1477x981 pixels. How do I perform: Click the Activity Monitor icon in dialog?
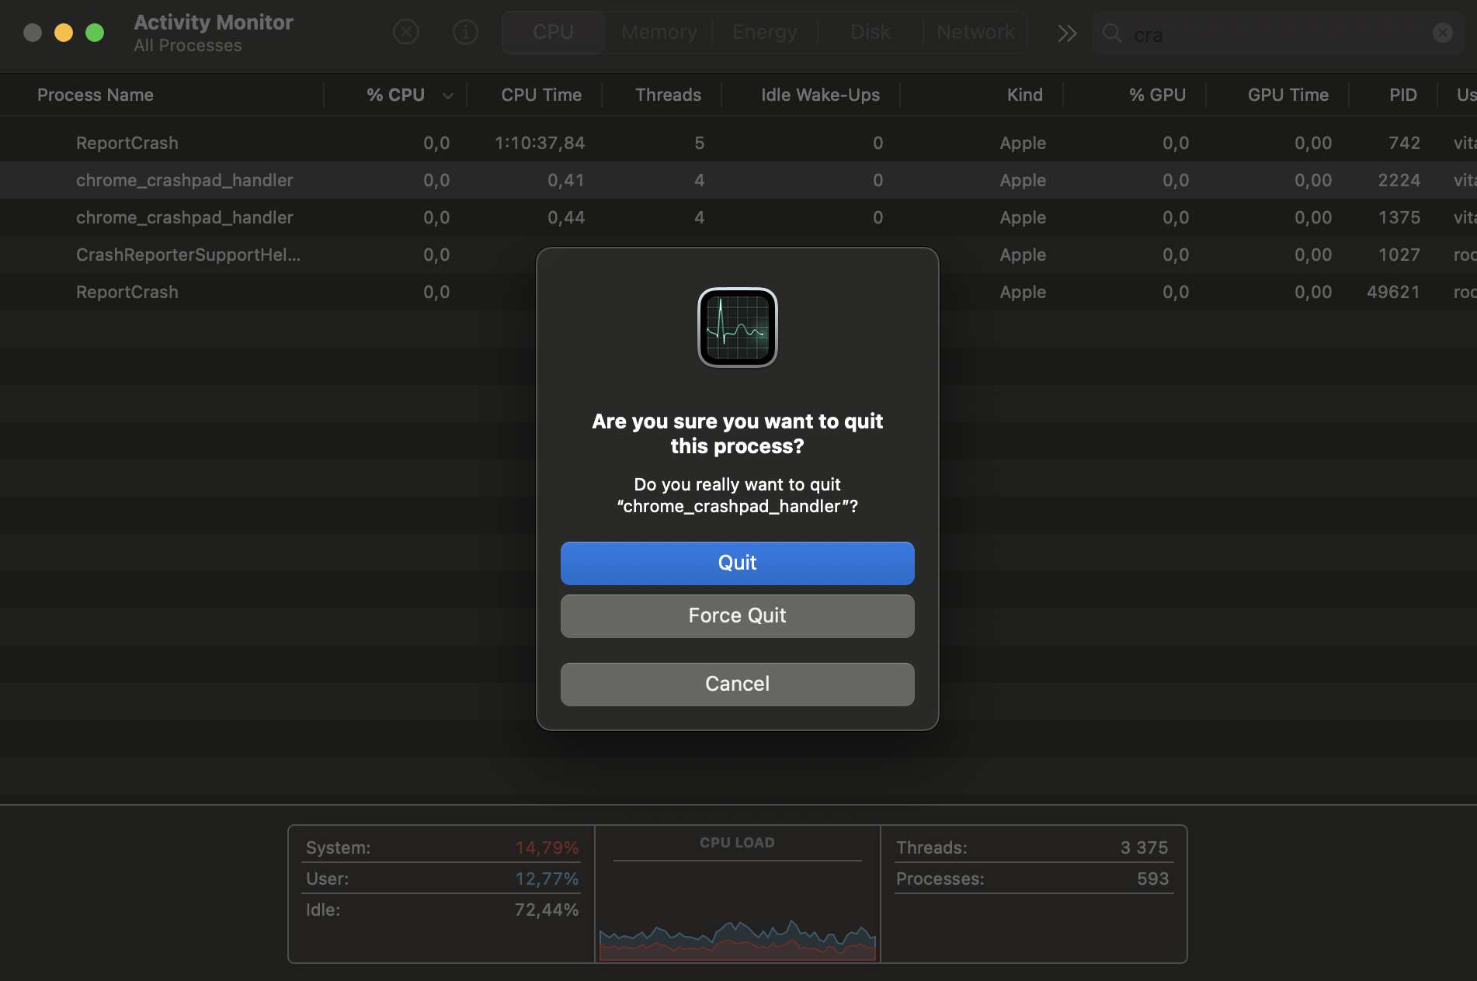737,328
